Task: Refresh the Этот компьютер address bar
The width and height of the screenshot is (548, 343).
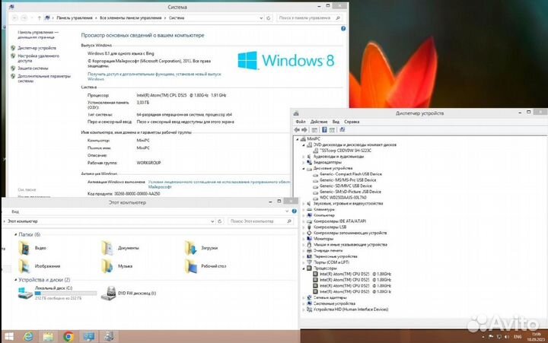Action: pyautogui.click(x=220, y=221)
